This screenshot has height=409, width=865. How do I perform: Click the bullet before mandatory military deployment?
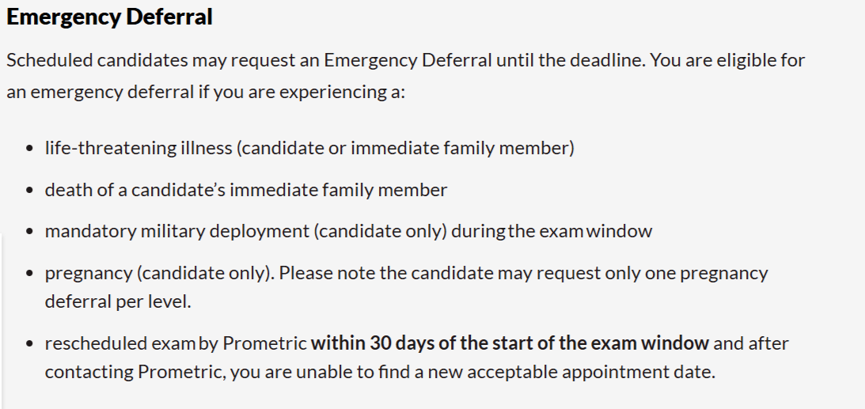pyautogui.click(x=30, y=232)
